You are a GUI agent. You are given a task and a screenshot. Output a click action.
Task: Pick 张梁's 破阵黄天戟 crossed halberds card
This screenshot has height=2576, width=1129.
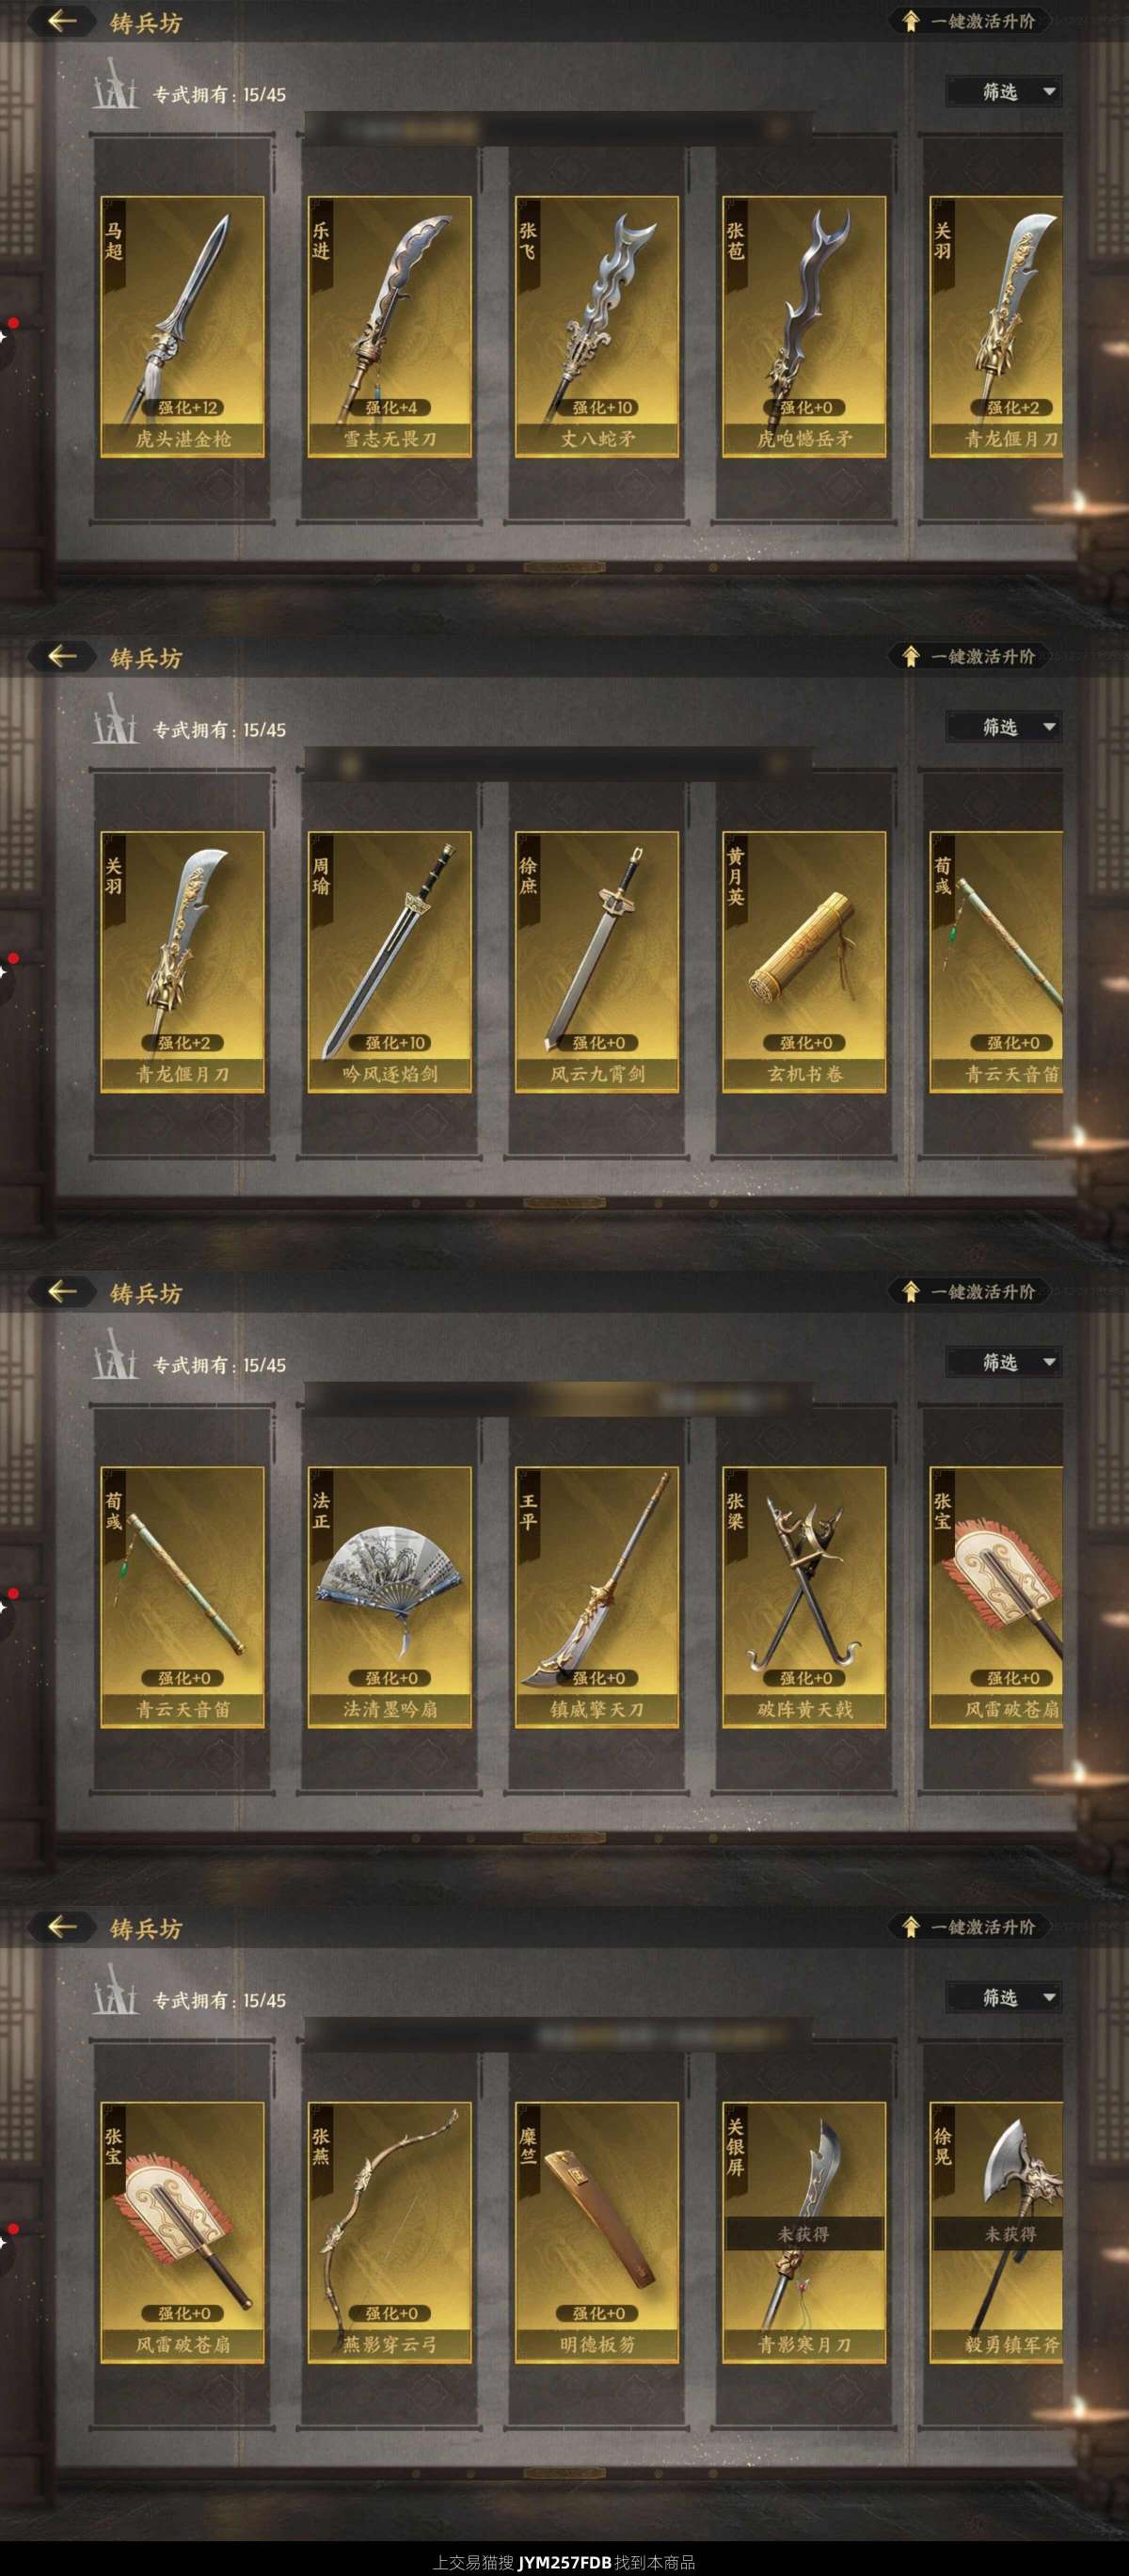804,1597
